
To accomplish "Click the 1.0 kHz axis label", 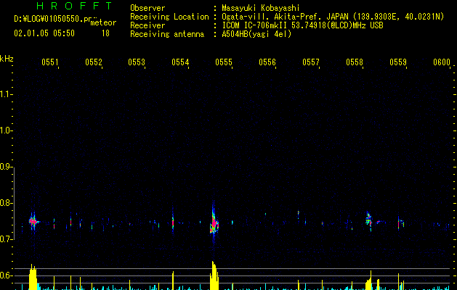I will pyautogui.click(x=6, y=130).
